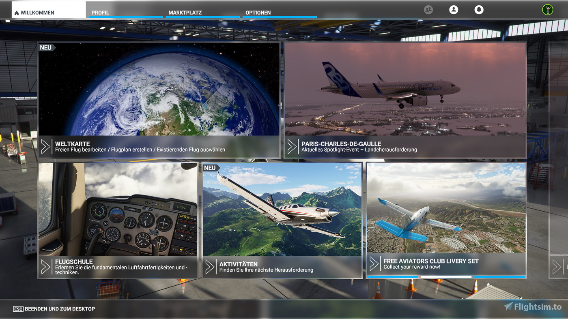Expand the next carousel panel via right-edge chevron
The height and width of the screenshot is (319, 568).
[x=557, y=266]
